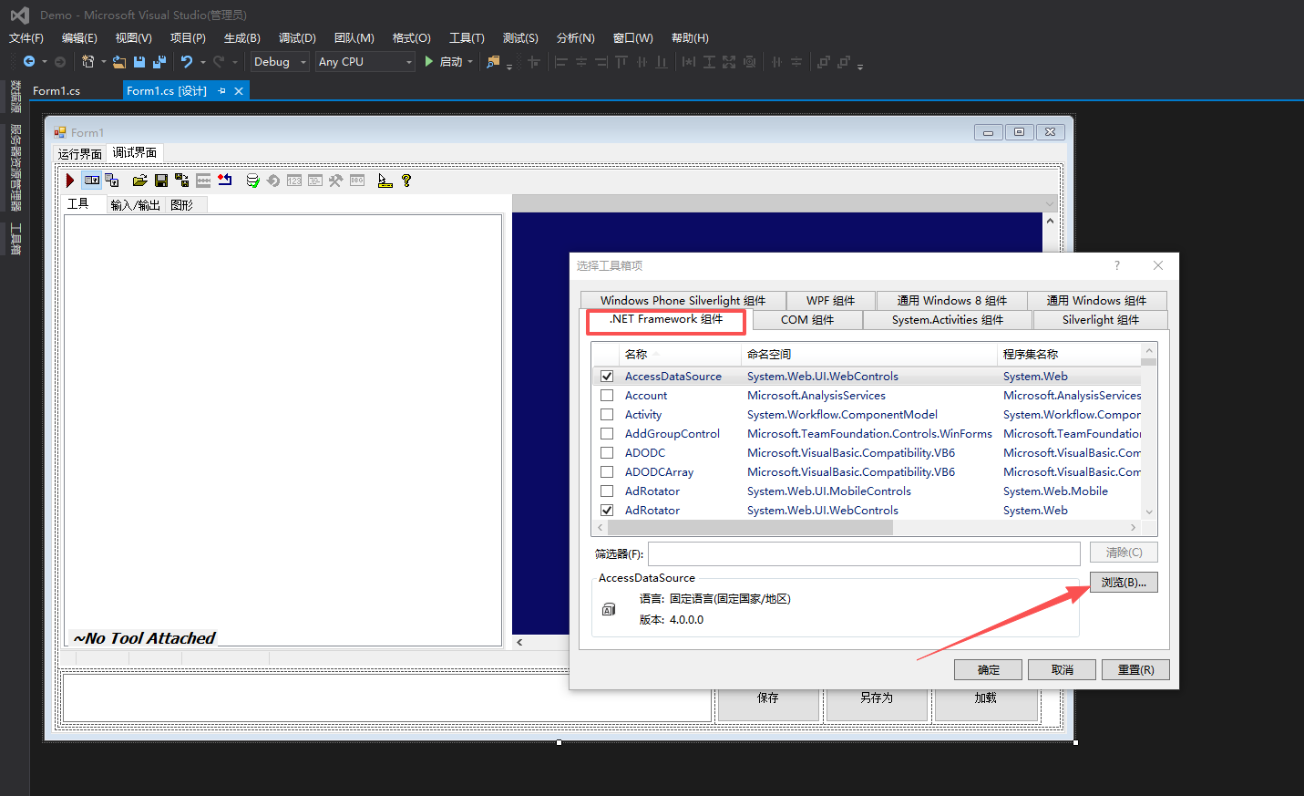
Task: Switch to Silverlight 组件 tab
Action: pos(1100,319)
